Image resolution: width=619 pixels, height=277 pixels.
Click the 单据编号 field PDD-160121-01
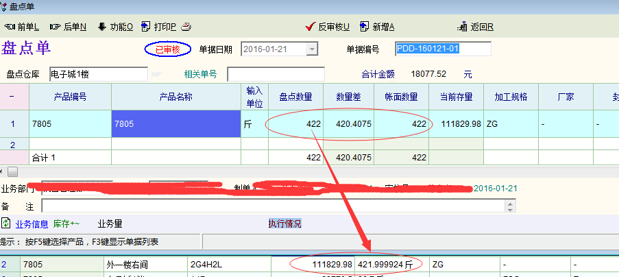click(443, 49)
